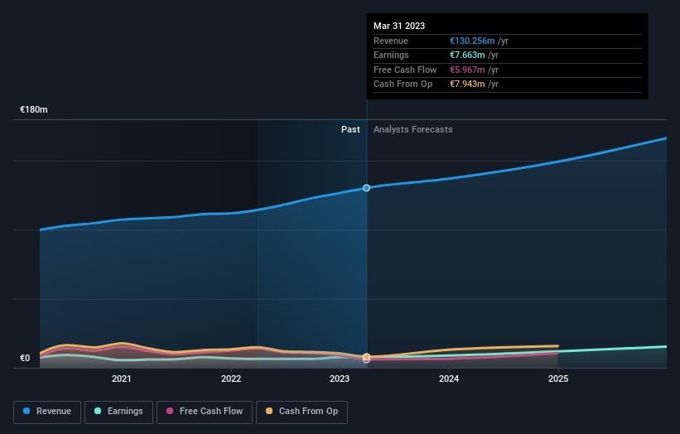Image resolution: width=680 pixels, height=434 pixels.
Task: Toggle the Free Cash Flow legend button
Action: tap(205, 412)
